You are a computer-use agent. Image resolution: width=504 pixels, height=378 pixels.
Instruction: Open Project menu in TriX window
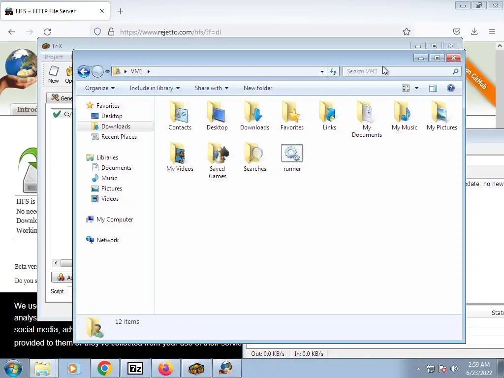point(54,57)
